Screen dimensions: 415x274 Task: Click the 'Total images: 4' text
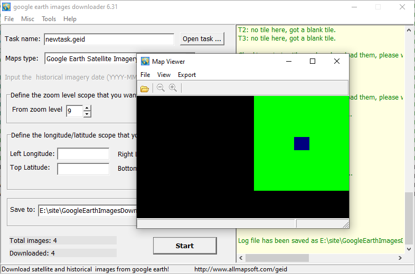pyautogui.click(x=33, y=240)
